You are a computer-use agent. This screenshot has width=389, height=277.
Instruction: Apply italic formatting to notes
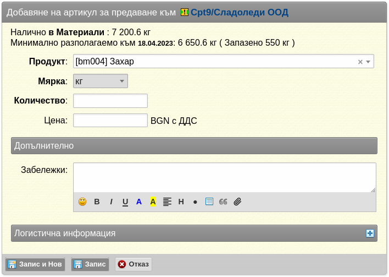point(111,202)
